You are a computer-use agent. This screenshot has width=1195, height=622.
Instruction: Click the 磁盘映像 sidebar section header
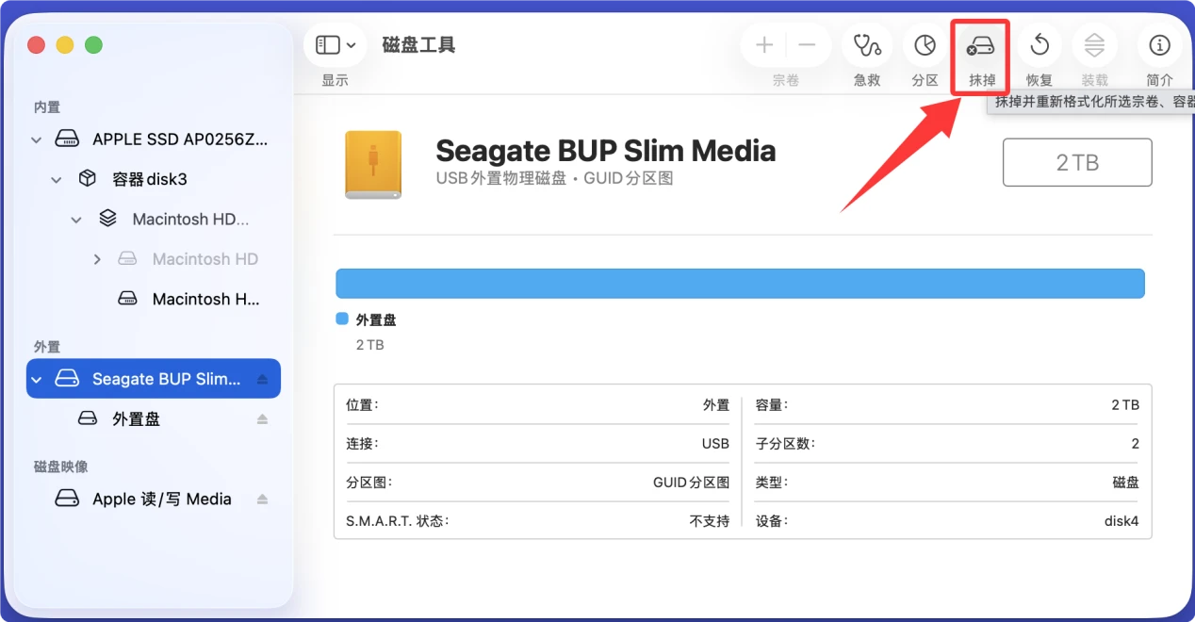click(x=61, y=466)
